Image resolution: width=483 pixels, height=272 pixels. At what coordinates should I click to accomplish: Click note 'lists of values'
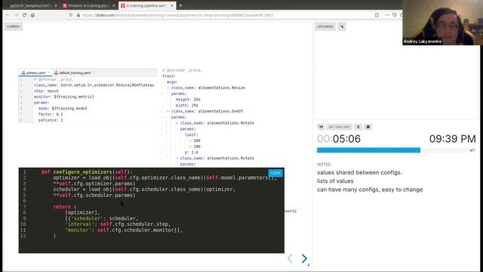pos(335,181)
